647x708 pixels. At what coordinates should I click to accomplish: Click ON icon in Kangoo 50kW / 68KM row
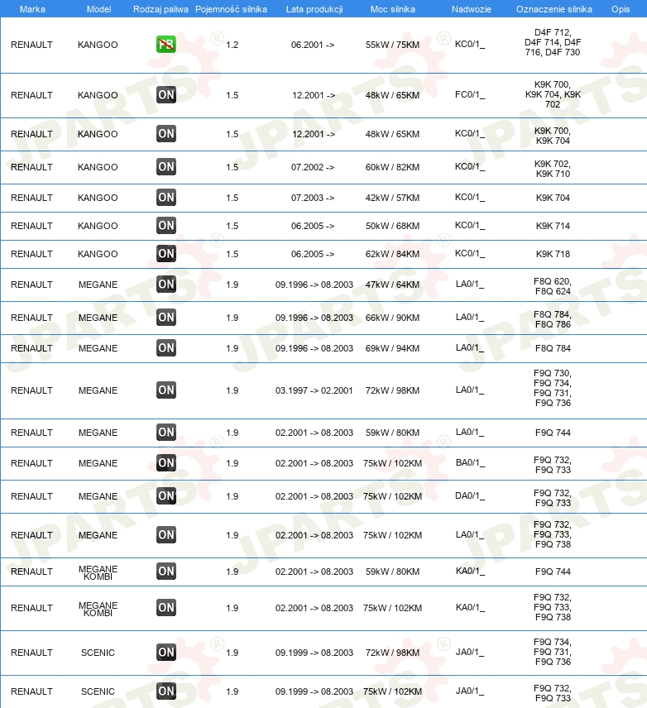[x=165, y=225]
